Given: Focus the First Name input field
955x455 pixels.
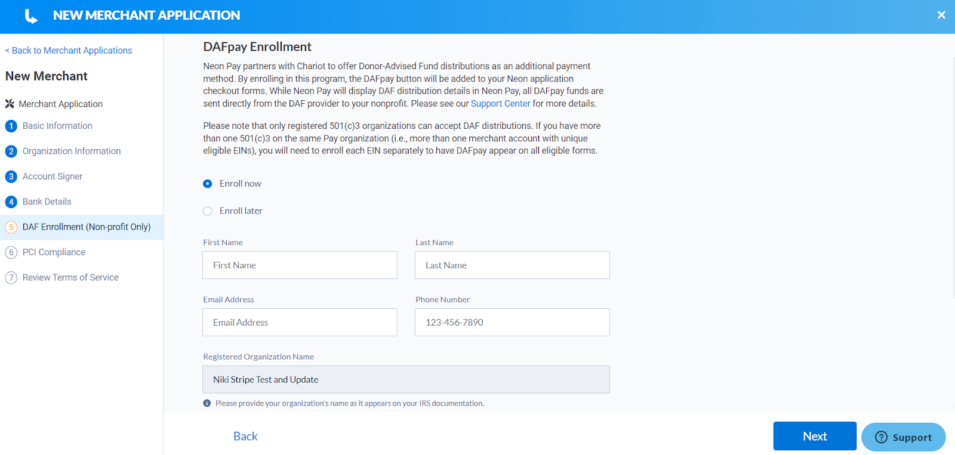Looking at the screenshot, I should 300,265.
